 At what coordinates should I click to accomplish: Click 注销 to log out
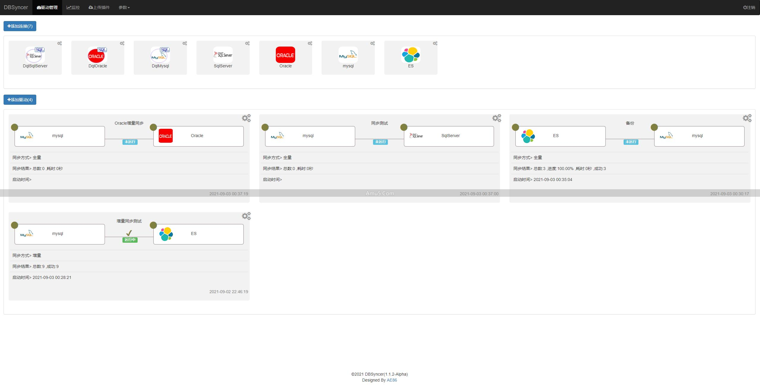(749, 7)
